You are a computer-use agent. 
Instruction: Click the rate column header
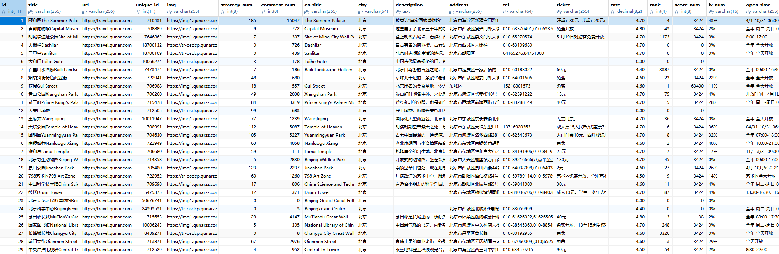coord(628,8)
